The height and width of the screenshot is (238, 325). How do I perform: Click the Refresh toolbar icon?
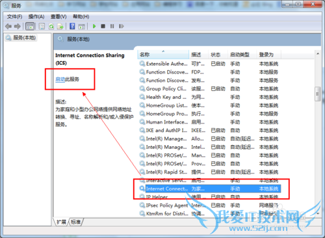click(51, 26)
